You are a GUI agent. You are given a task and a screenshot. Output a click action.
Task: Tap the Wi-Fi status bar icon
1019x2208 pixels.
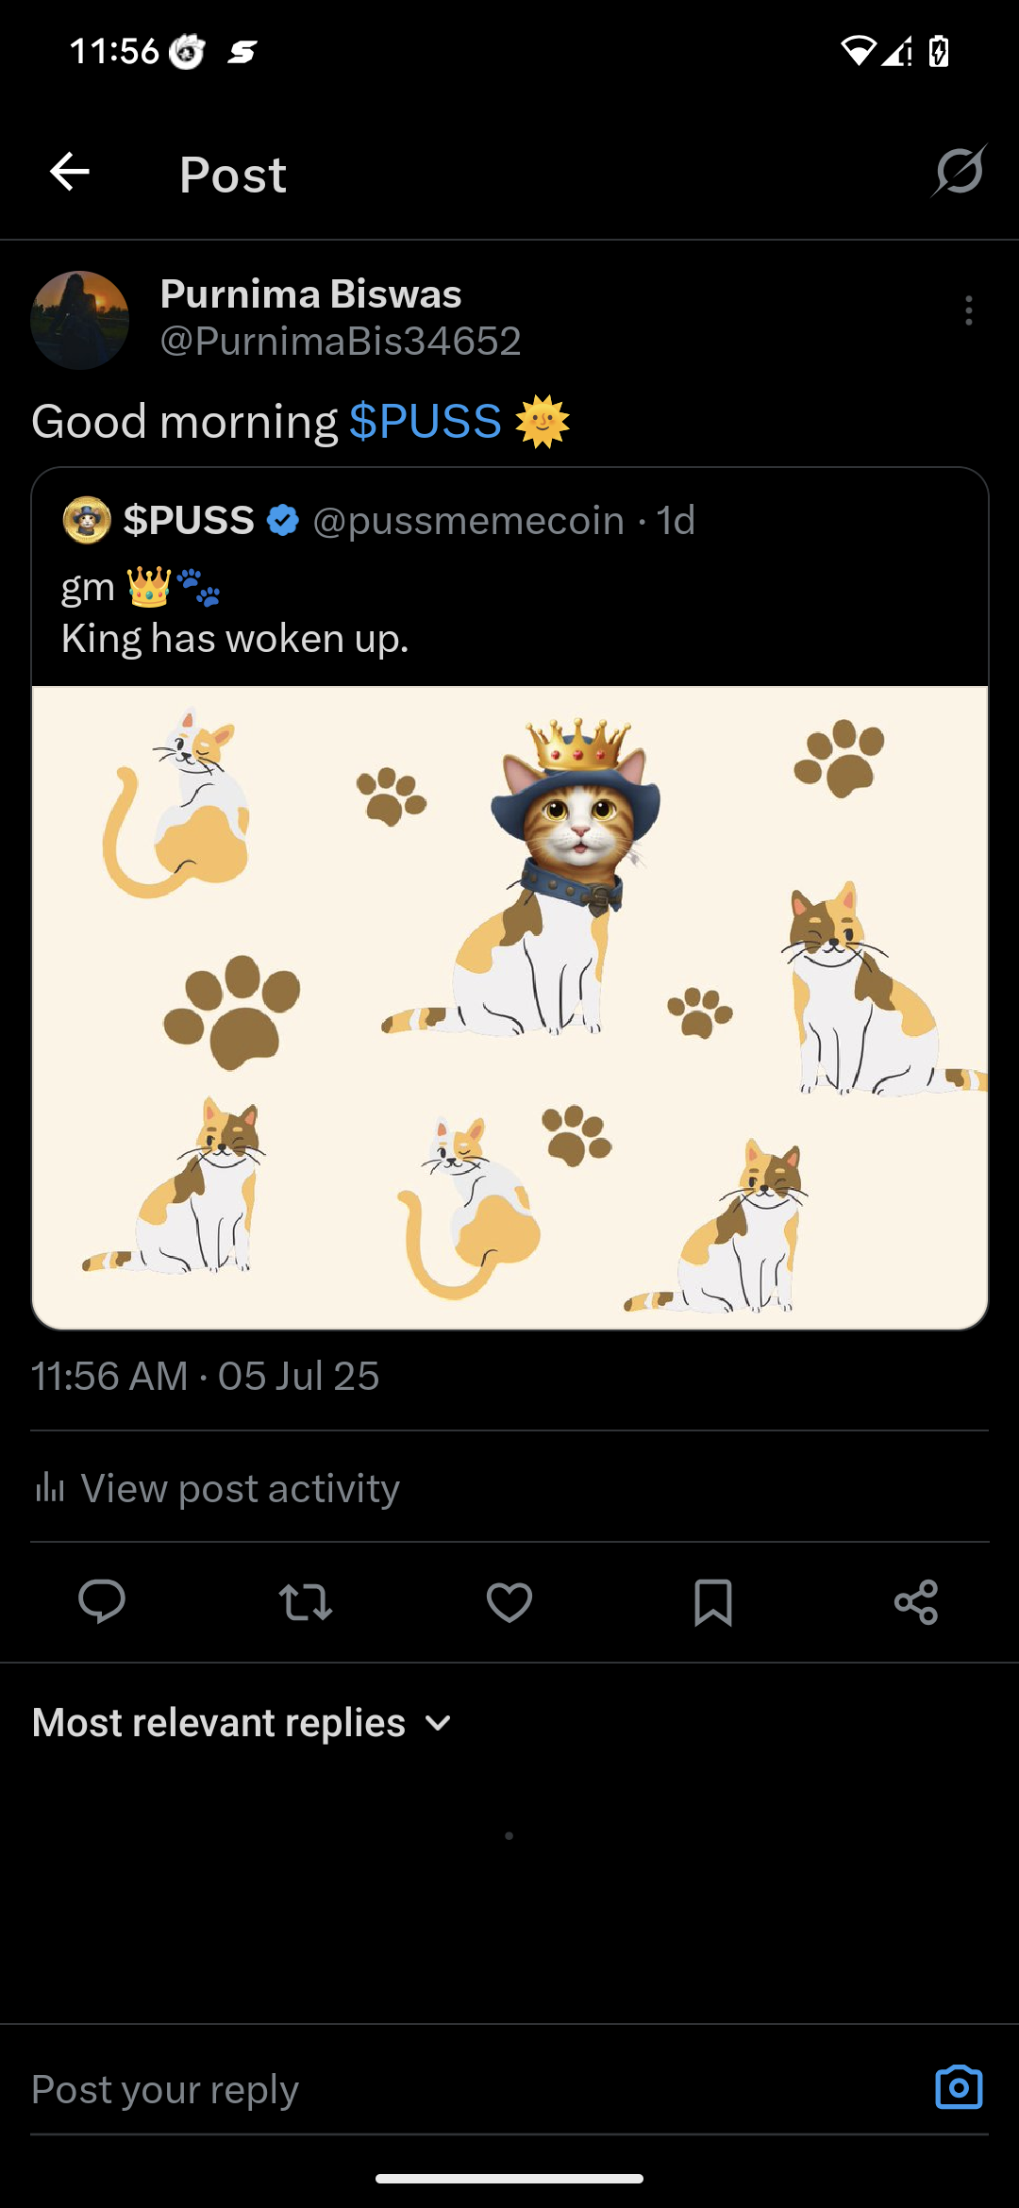(x=858, y=50)
